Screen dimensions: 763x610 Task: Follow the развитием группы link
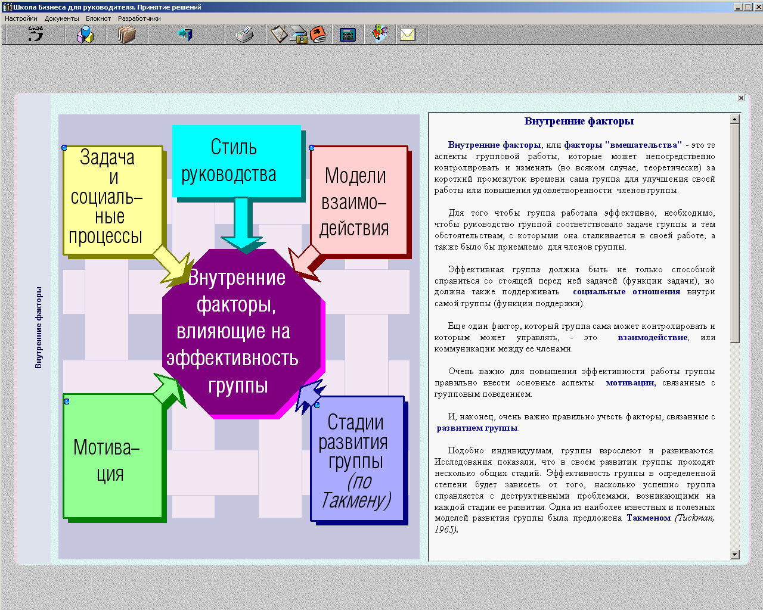(x=477, y=428)
